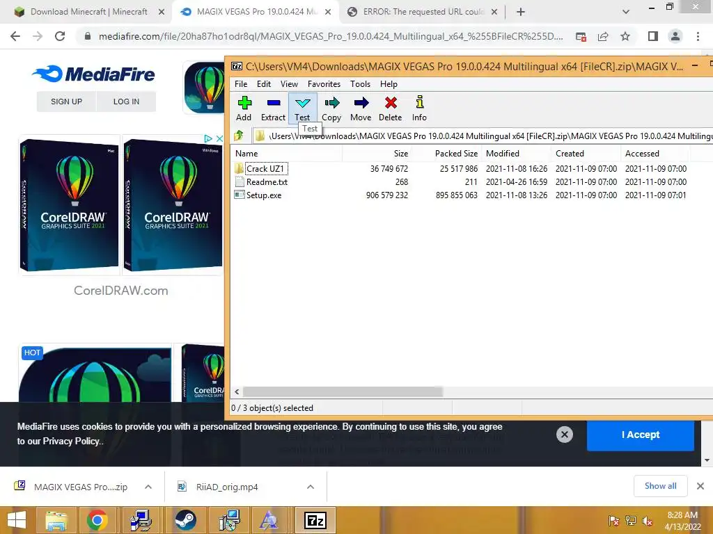The width and height of the screenshot is (713, 534).
Task: Open the View menu in 7-Zip
Action: click(289, 84)
